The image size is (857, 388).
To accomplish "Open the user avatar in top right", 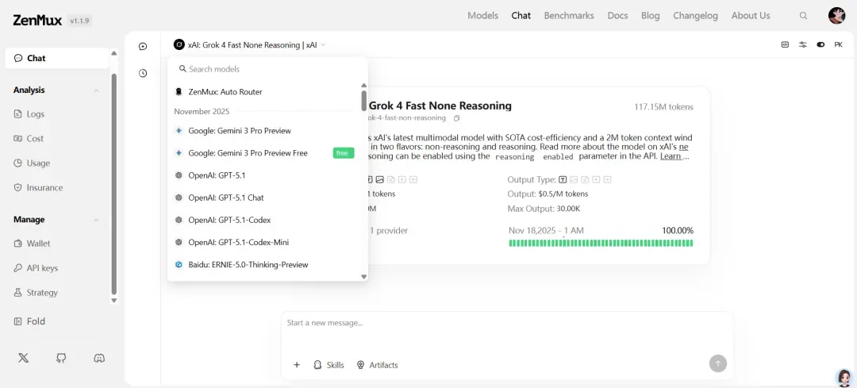I will [x=837, y=16].
